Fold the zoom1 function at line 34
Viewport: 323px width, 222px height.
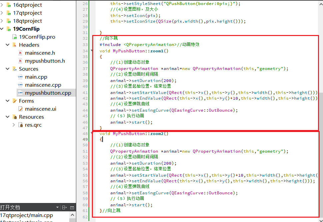pos(92,50)
